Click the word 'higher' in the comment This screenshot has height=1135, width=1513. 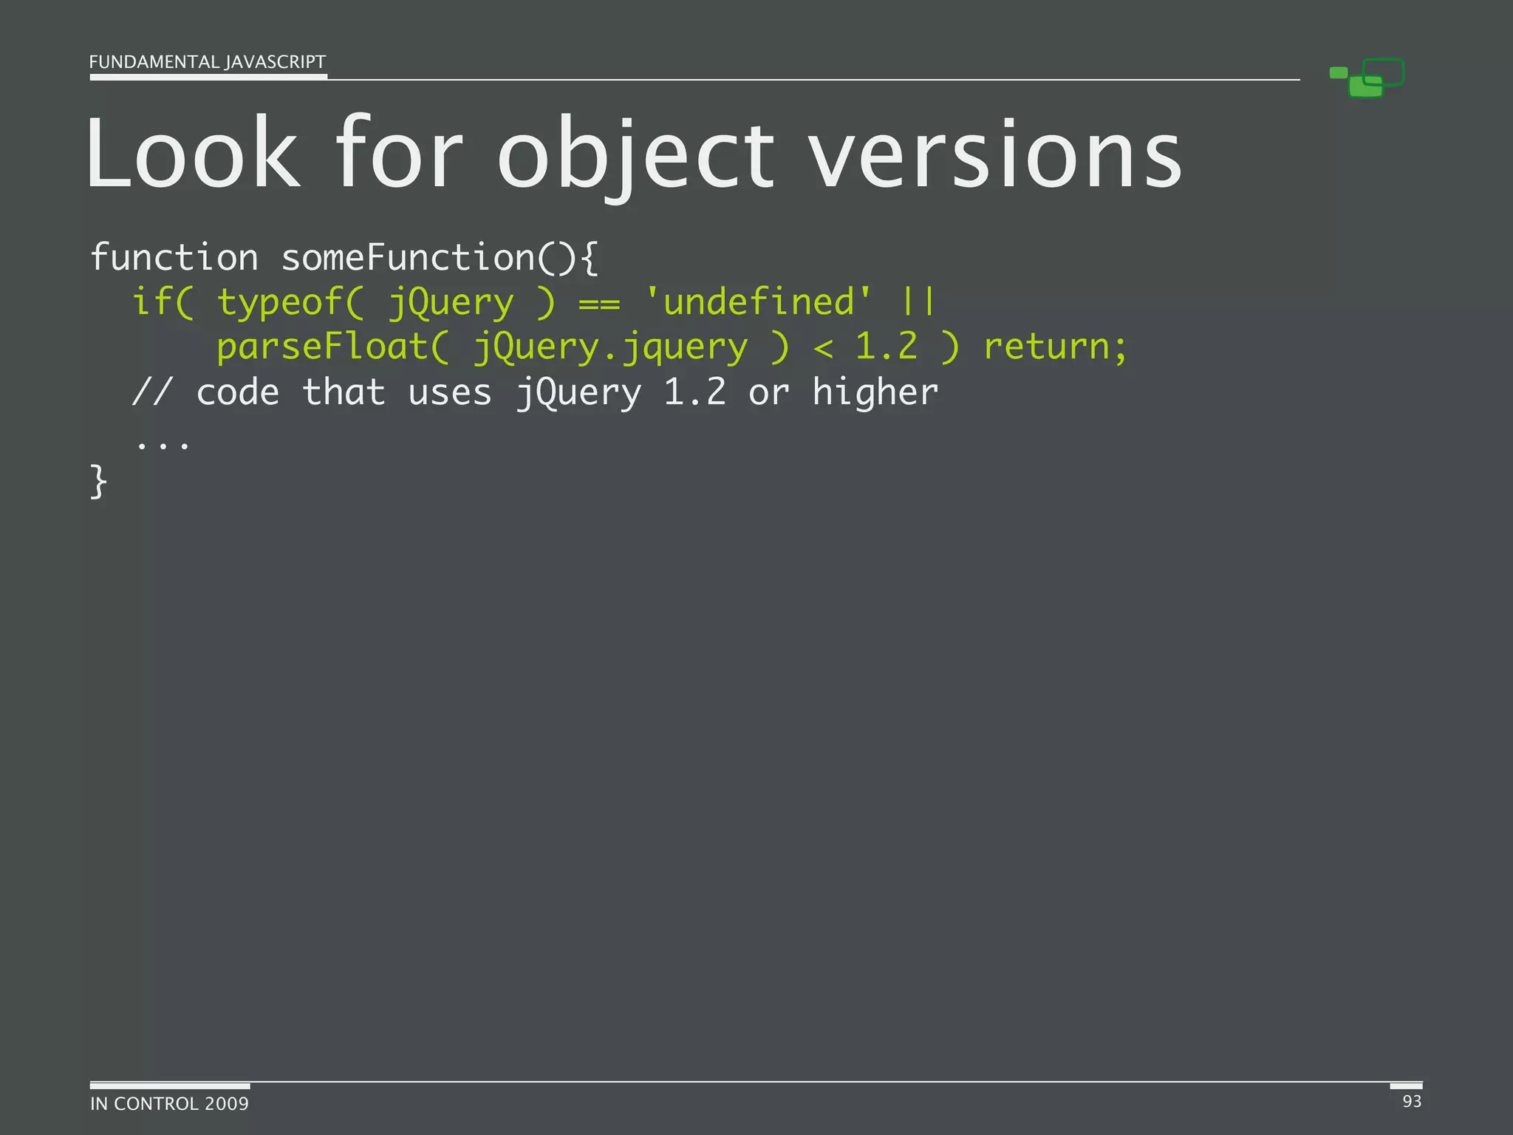coord(875,392)
